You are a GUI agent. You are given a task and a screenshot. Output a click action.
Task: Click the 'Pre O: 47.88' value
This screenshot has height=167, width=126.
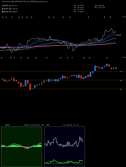click(79, 6)
